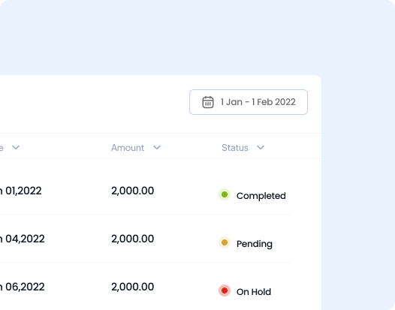Click the red On Hold status dot
Screen dimensions: 395x310
point(225,290)
